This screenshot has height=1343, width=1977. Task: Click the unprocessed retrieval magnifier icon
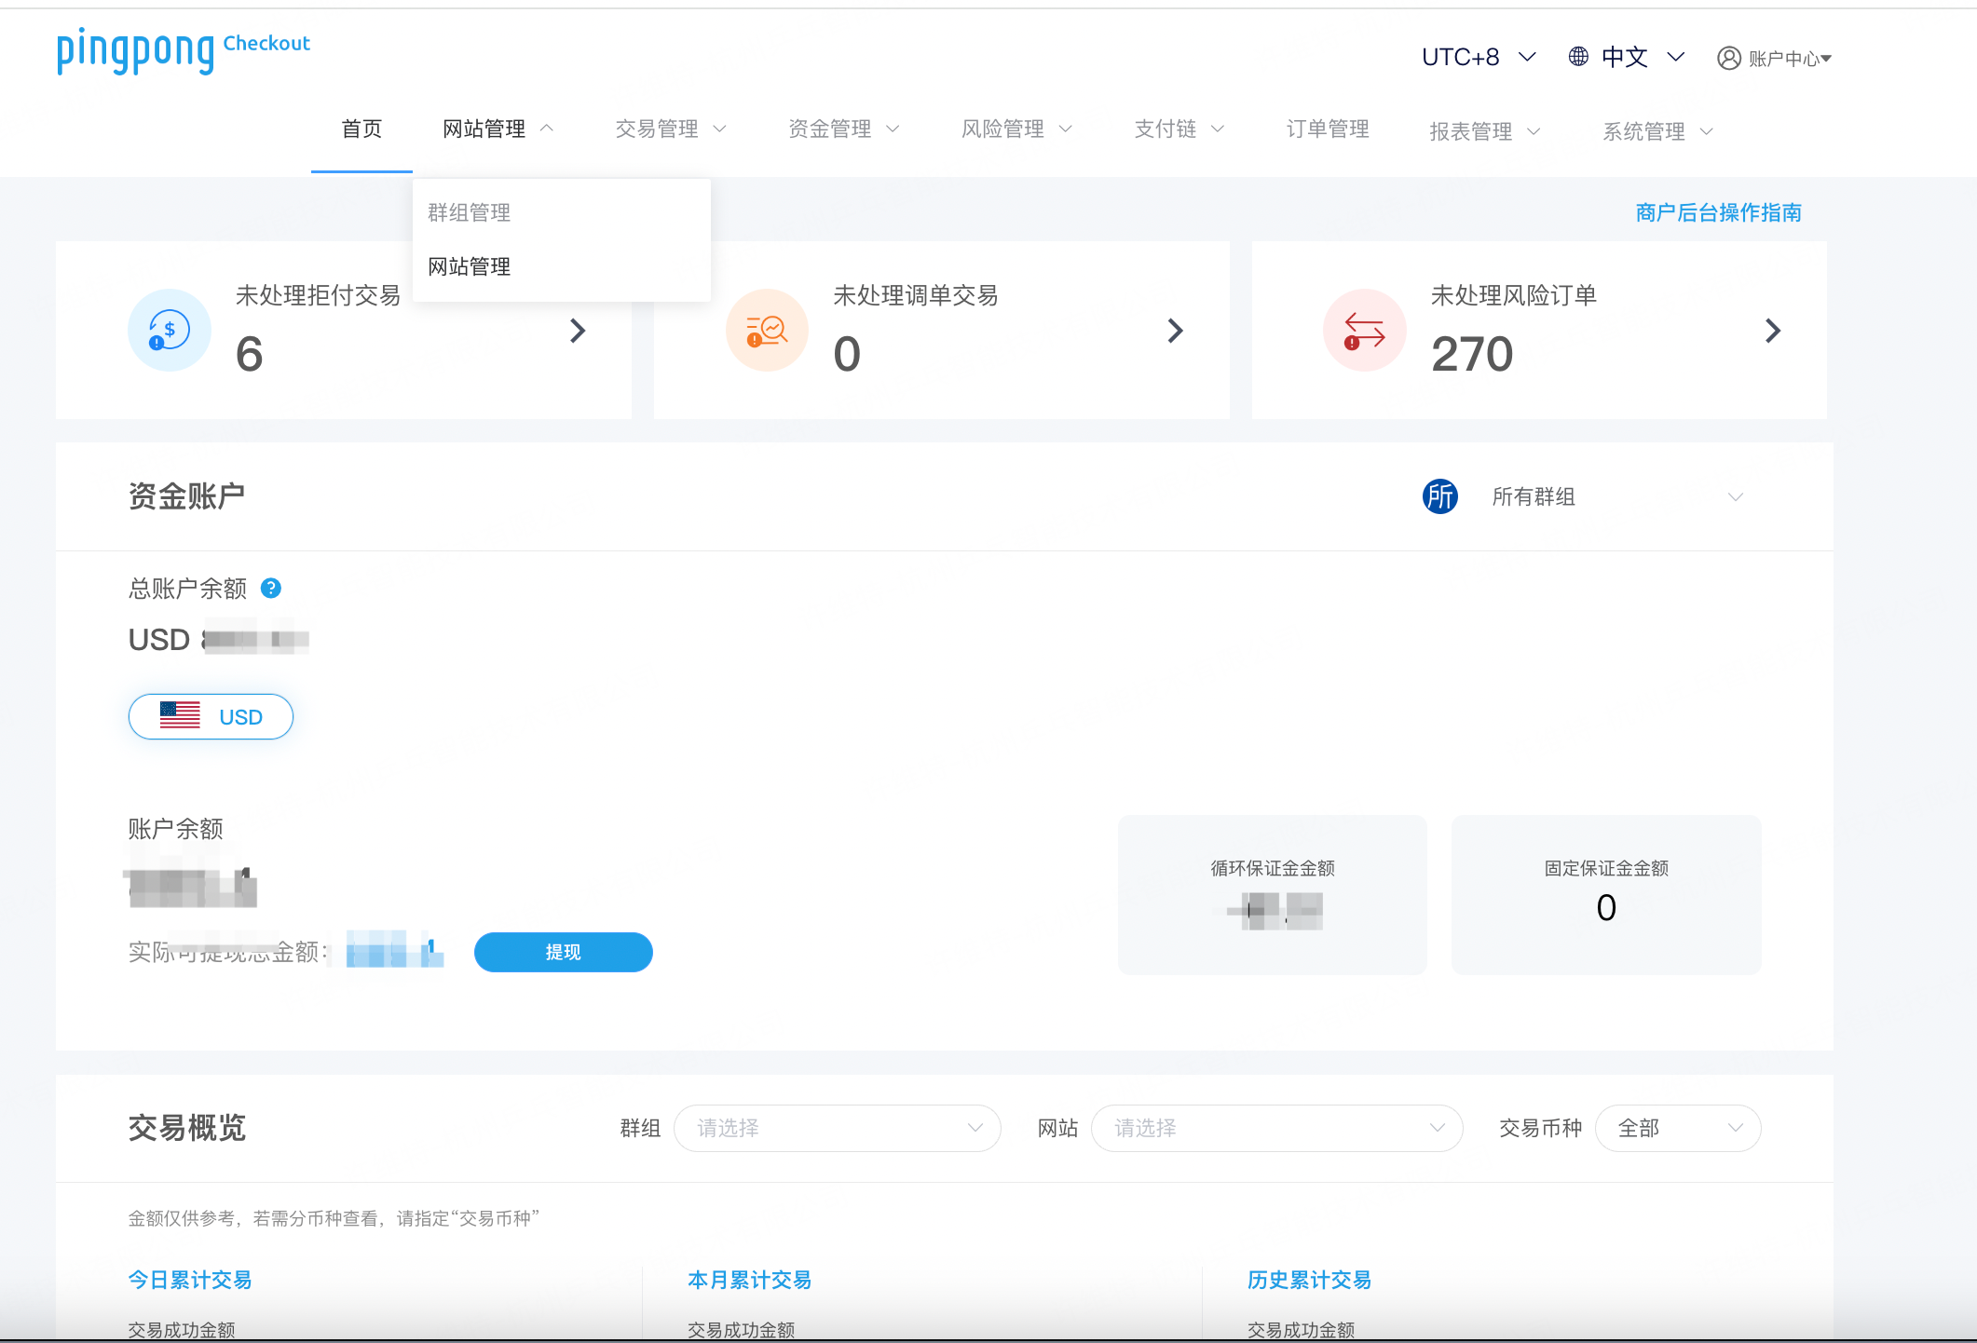[x=767, y=331]
